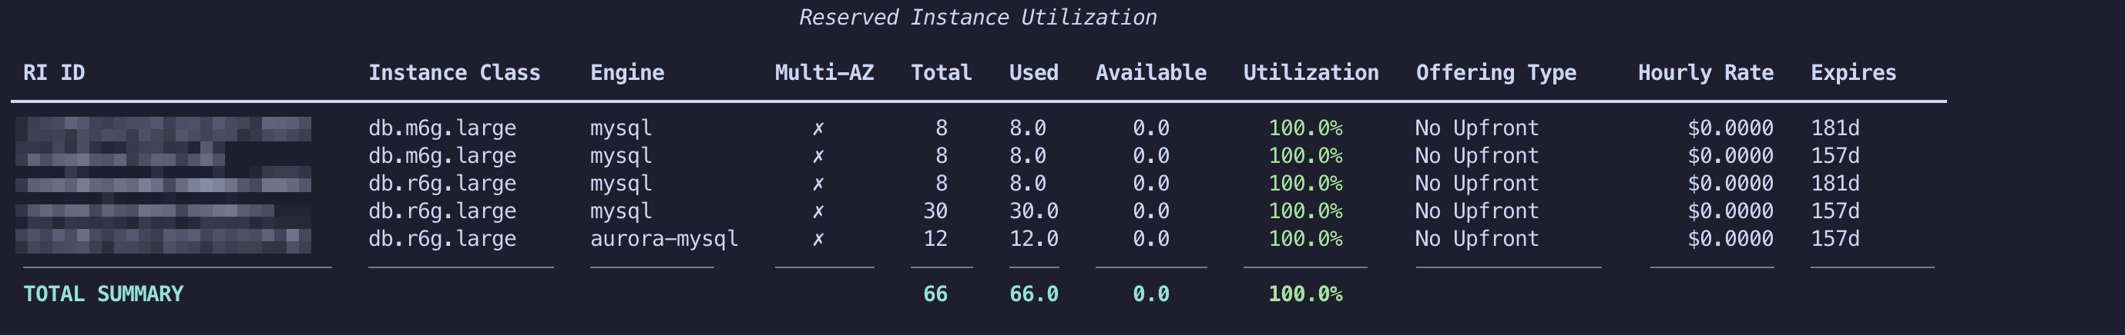The height and width of the screenshot is (335, 2125).
Task: Click the Reserved Instance Utilization title
Action: point(978,17)
